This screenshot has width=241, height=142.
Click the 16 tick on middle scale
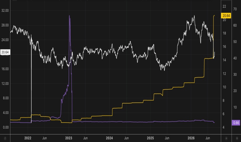point(224,47)
